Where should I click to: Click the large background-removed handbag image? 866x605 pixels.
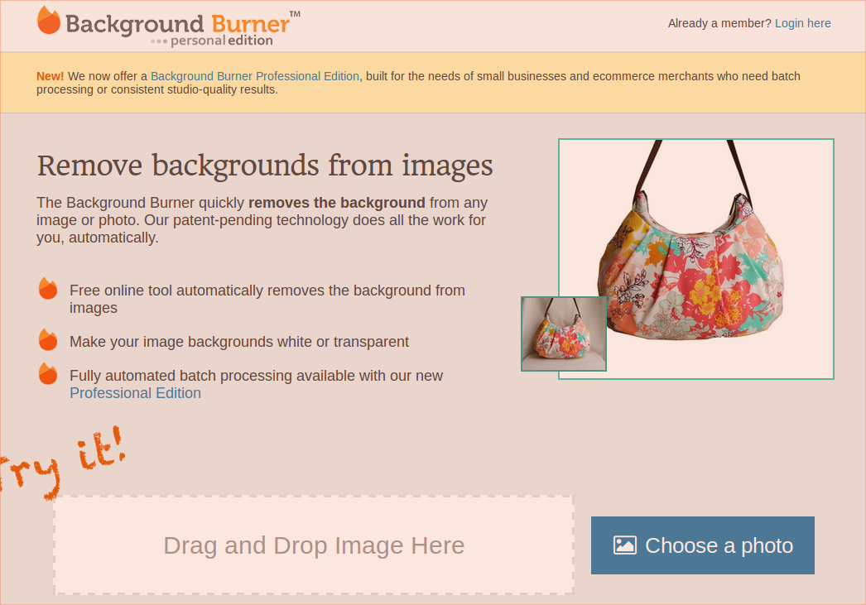(x=696, y=259)
